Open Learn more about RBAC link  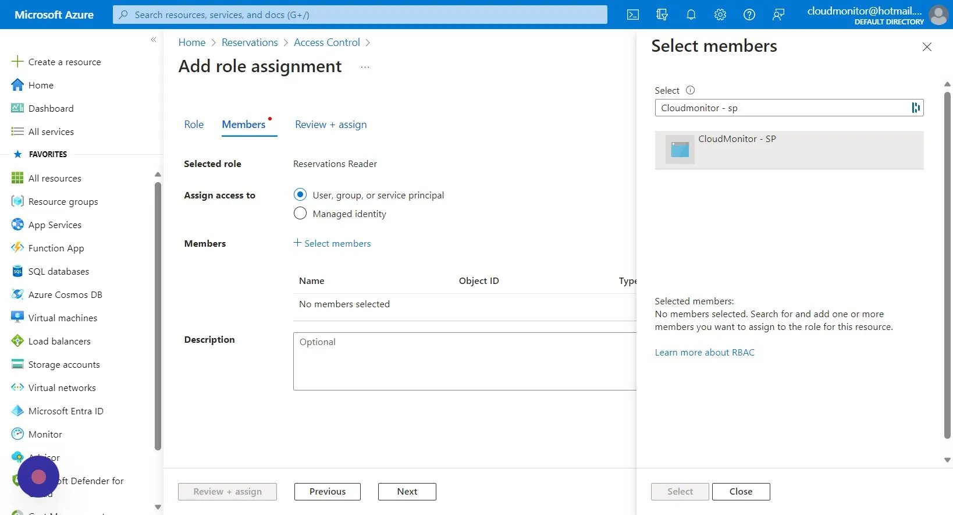click(705, 352)
